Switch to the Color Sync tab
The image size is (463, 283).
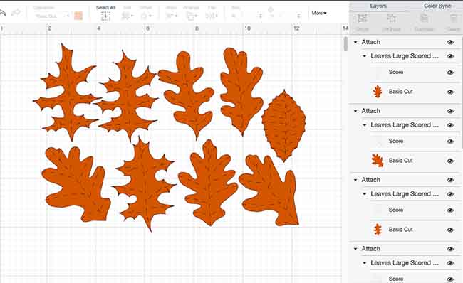[437, 6]
